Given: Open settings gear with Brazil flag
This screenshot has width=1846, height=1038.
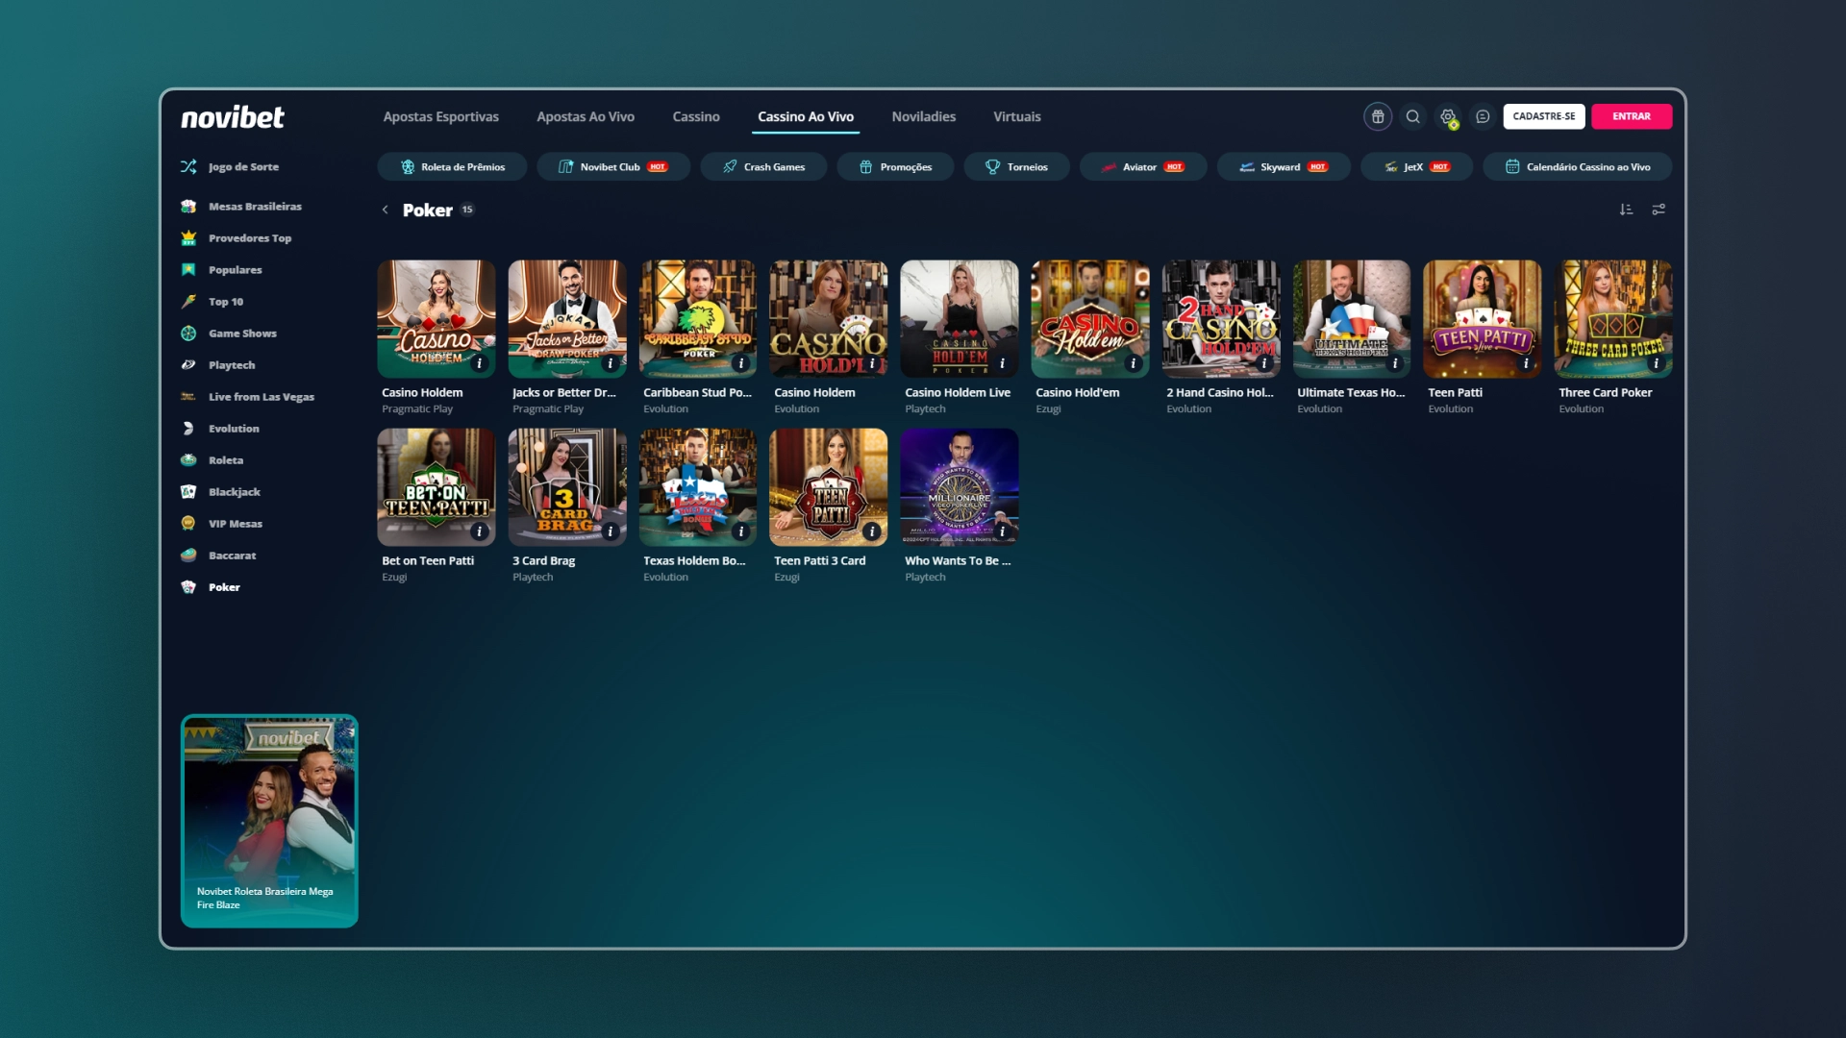Looking at the screenshot, I should pyautogui.click(x=1447, y=116).
